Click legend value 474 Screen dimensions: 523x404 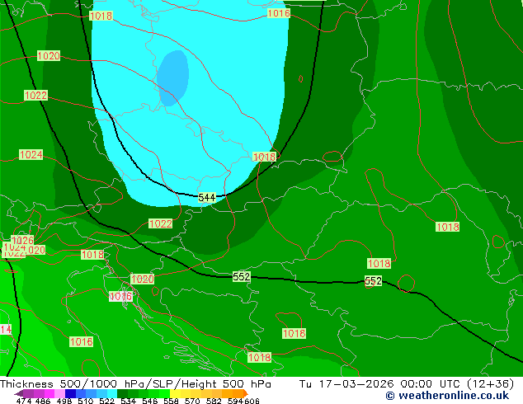coord(24,401)
